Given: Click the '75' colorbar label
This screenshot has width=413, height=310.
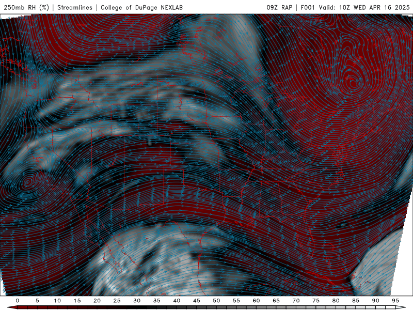Looking at the screenshot, I should coord(316,301).
